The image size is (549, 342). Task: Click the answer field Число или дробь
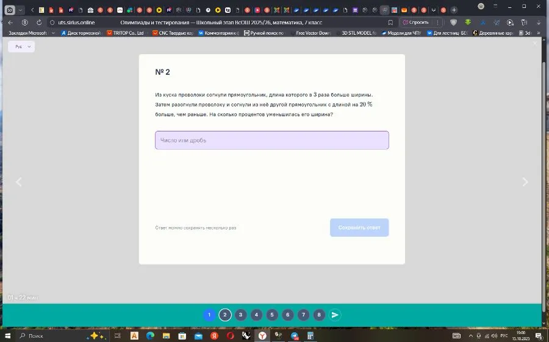click(x=271, y=140)
